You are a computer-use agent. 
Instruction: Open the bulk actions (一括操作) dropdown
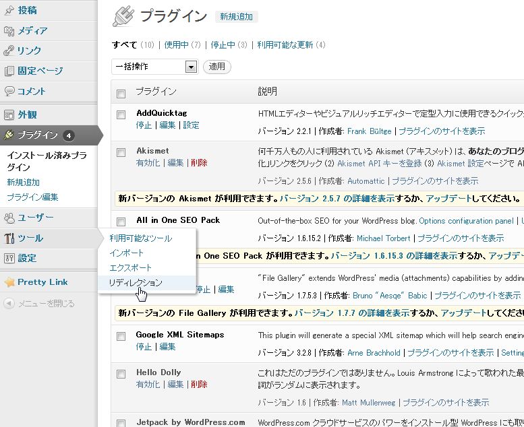coord(154,67)
